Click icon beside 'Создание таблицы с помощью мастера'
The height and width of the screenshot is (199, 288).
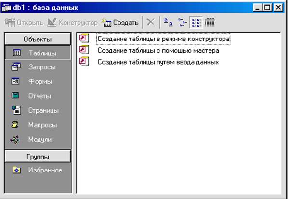84,50
